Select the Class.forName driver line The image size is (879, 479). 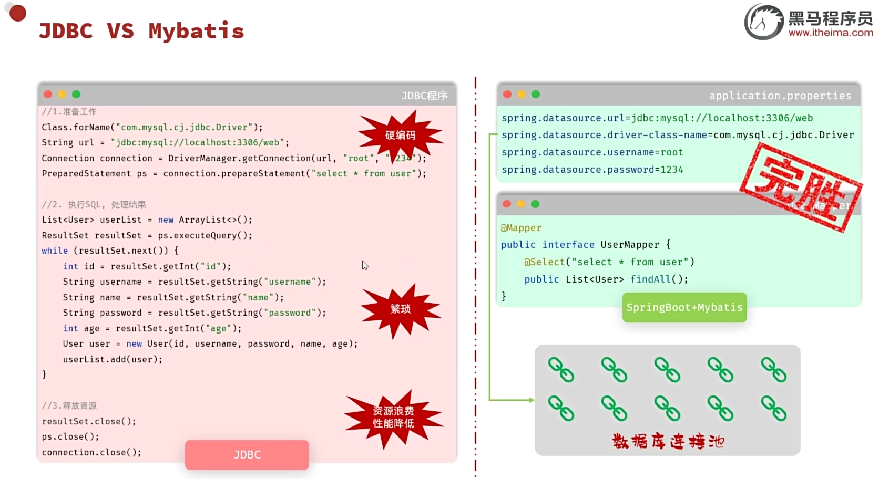pos(152,127)
